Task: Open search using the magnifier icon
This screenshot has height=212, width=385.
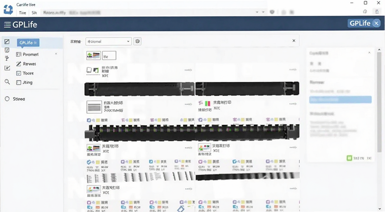Action: click(7, 82)
